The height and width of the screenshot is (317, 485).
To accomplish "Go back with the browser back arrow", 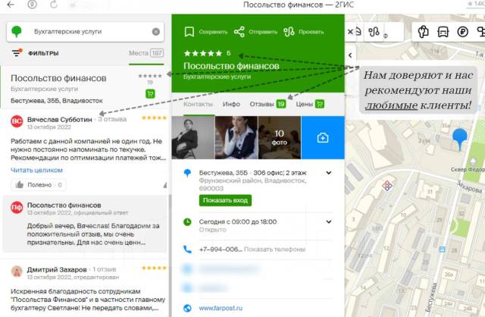I will coord(11,5).
